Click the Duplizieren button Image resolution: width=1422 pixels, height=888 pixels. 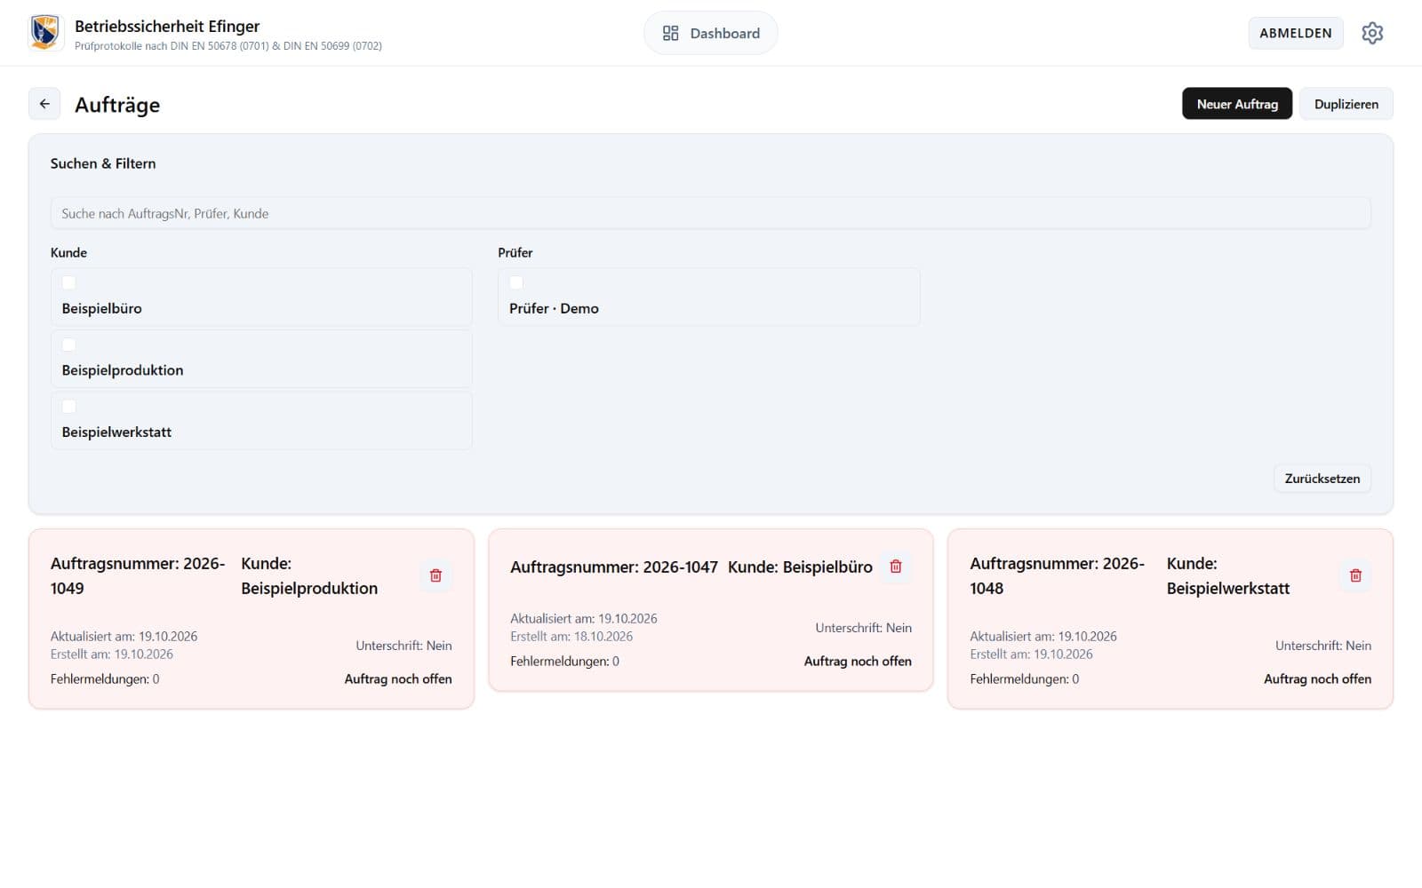pos(1346,104)
